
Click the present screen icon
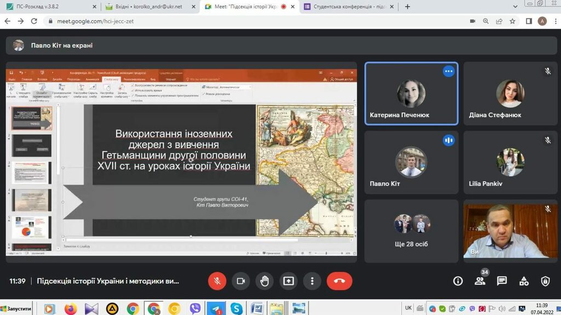click(288, 281)
